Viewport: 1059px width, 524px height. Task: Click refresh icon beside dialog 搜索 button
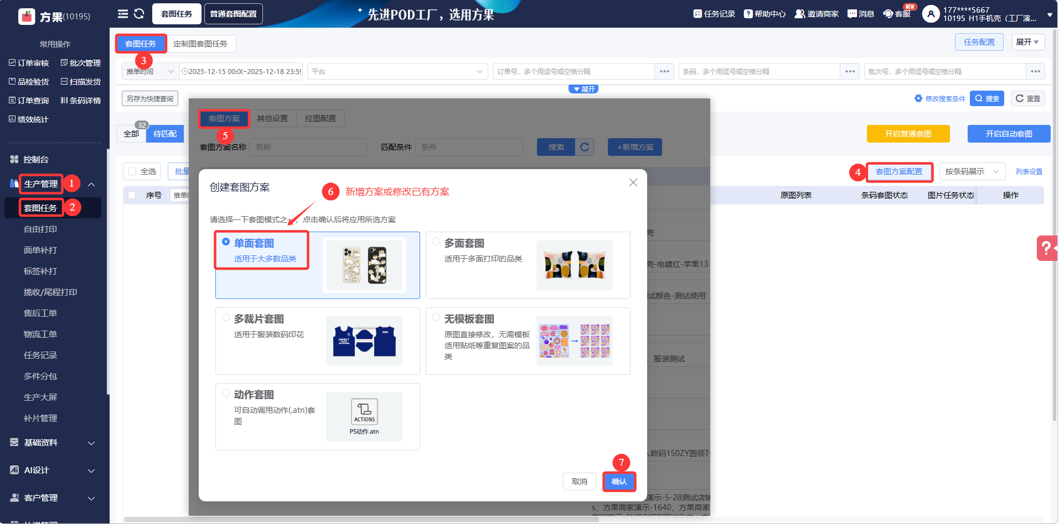[585, 147]
